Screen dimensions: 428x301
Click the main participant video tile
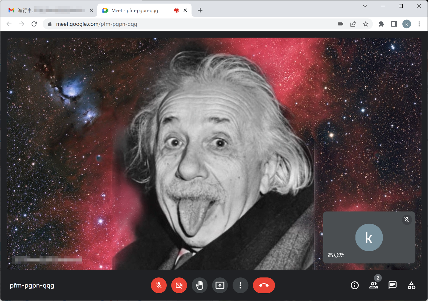pyautogui.click(x=214, y=153)
